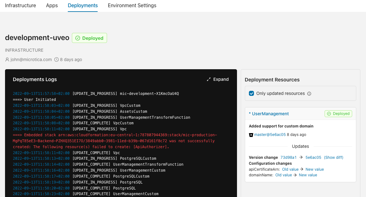Click the expand arrows icon in logs header
Image resolution: width=366 pixels, height=197 pixels.
click(x=209, y=80)
